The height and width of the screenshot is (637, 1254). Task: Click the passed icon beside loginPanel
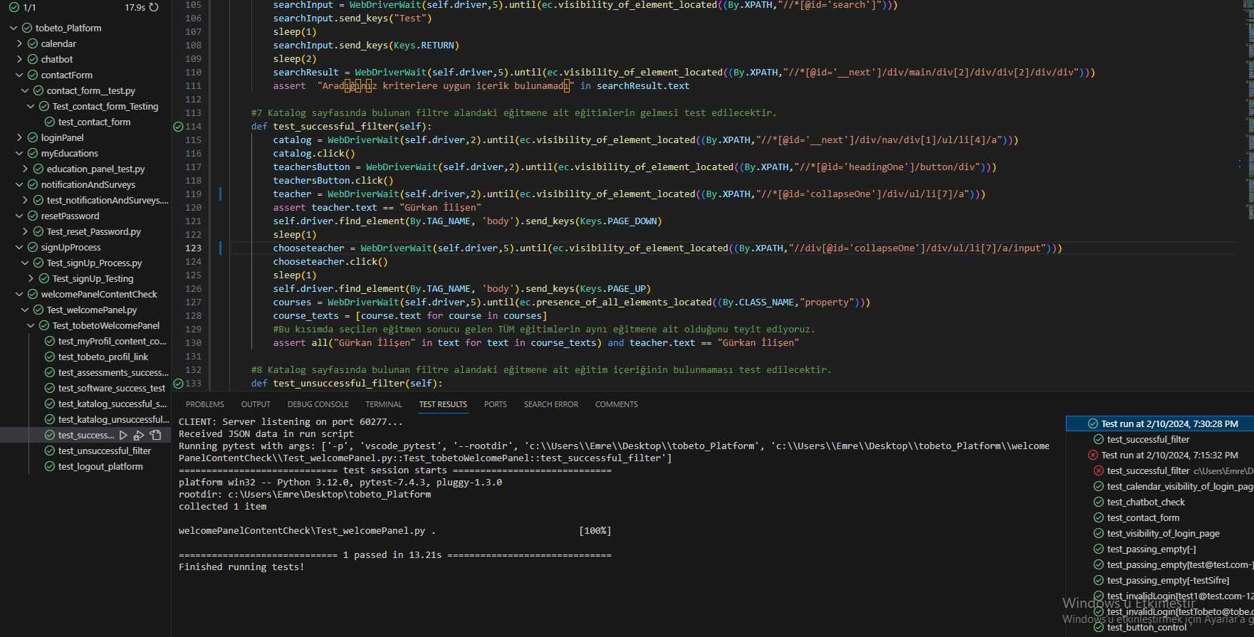33,137
